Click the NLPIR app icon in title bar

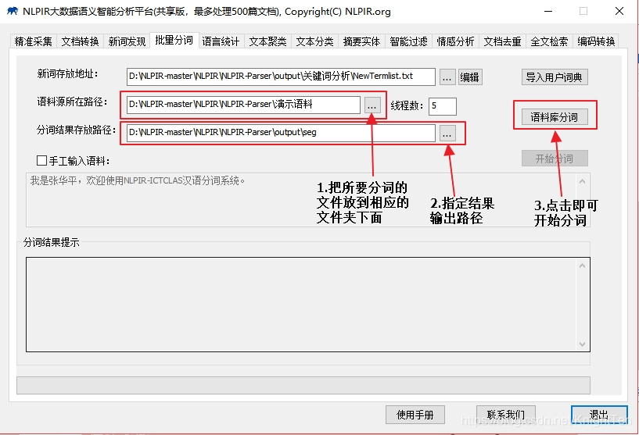(13, 11)
